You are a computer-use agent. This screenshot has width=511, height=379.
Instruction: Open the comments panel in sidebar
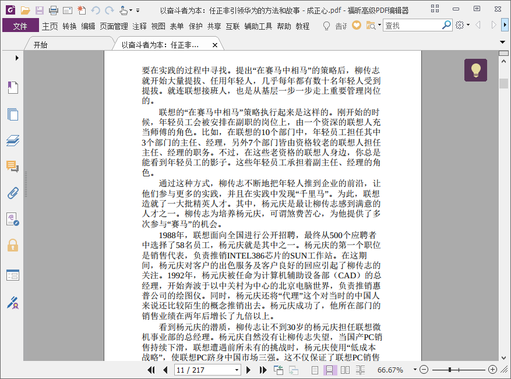13,167
